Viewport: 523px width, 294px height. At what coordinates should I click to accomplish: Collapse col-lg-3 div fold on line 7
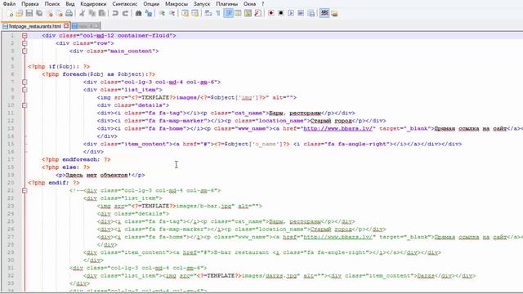tap(25, 82)
